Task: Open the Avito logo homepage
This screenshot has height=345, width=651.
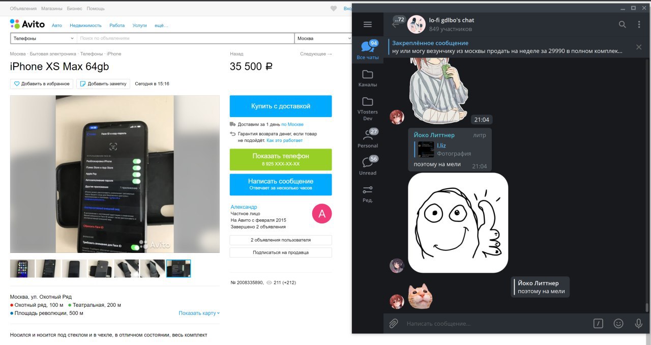Action: (x=27, y=24)
